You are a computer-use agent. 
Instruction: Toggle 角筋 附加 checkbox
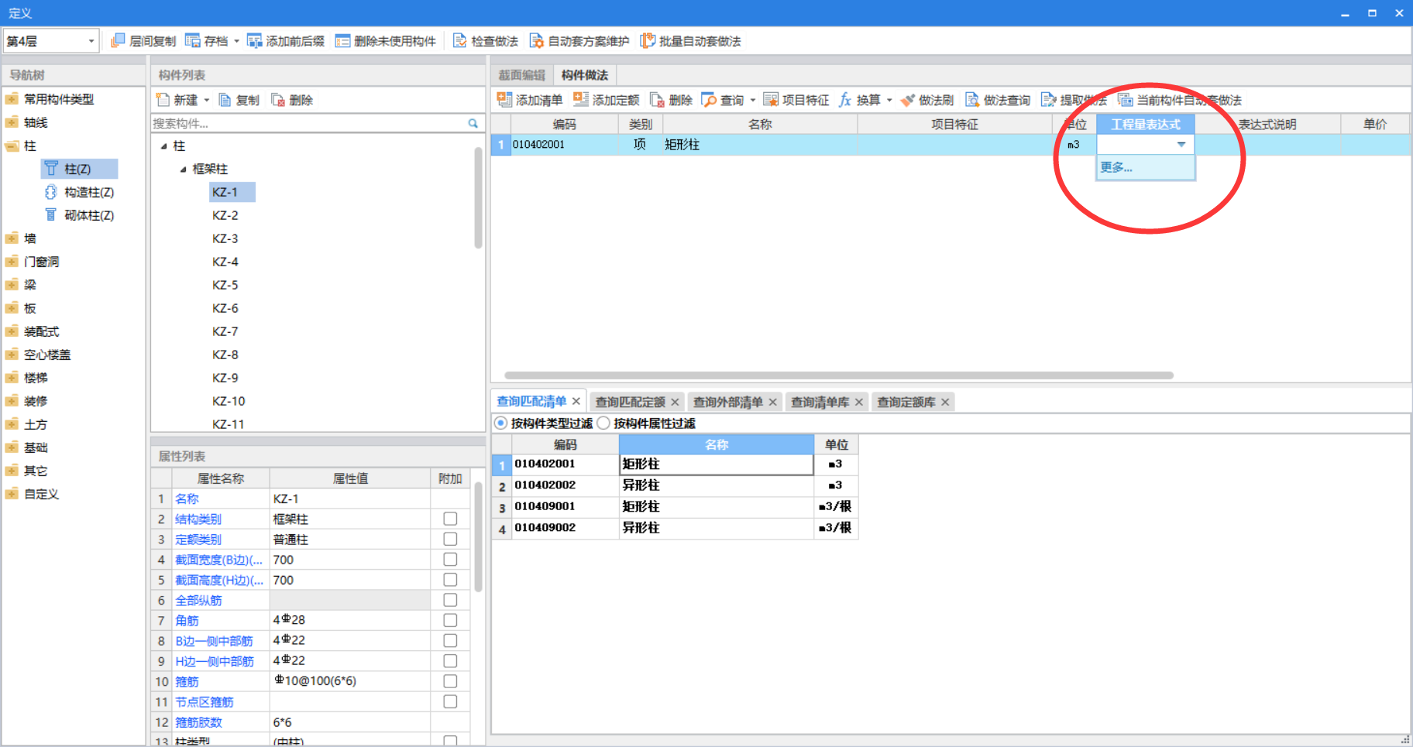[450, 620]
